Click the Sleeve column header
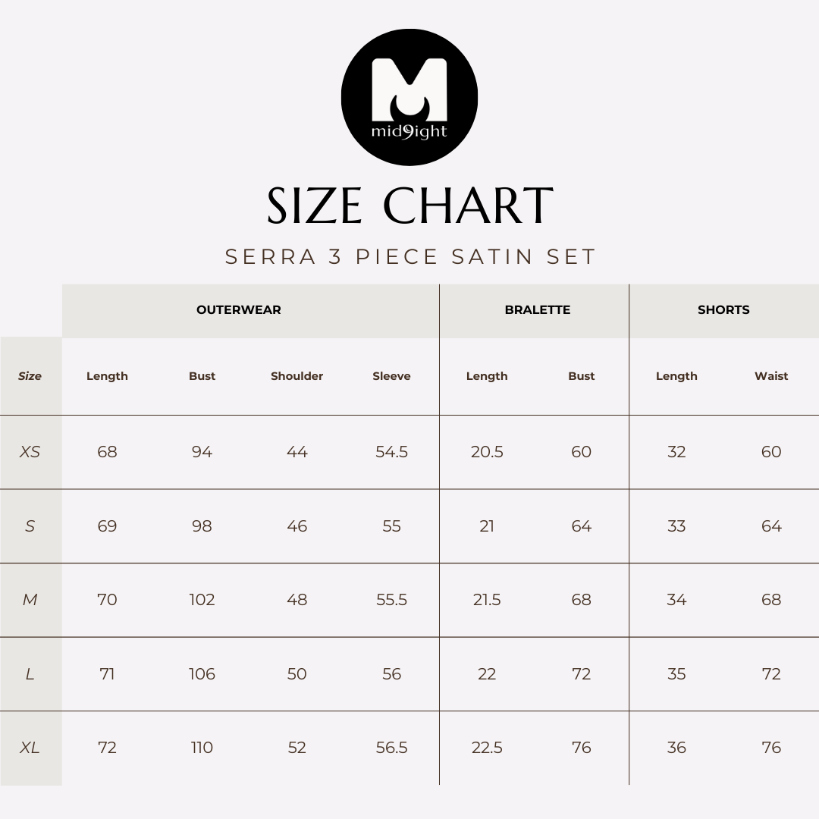The image size is (819, 819). tap(391, 376)
